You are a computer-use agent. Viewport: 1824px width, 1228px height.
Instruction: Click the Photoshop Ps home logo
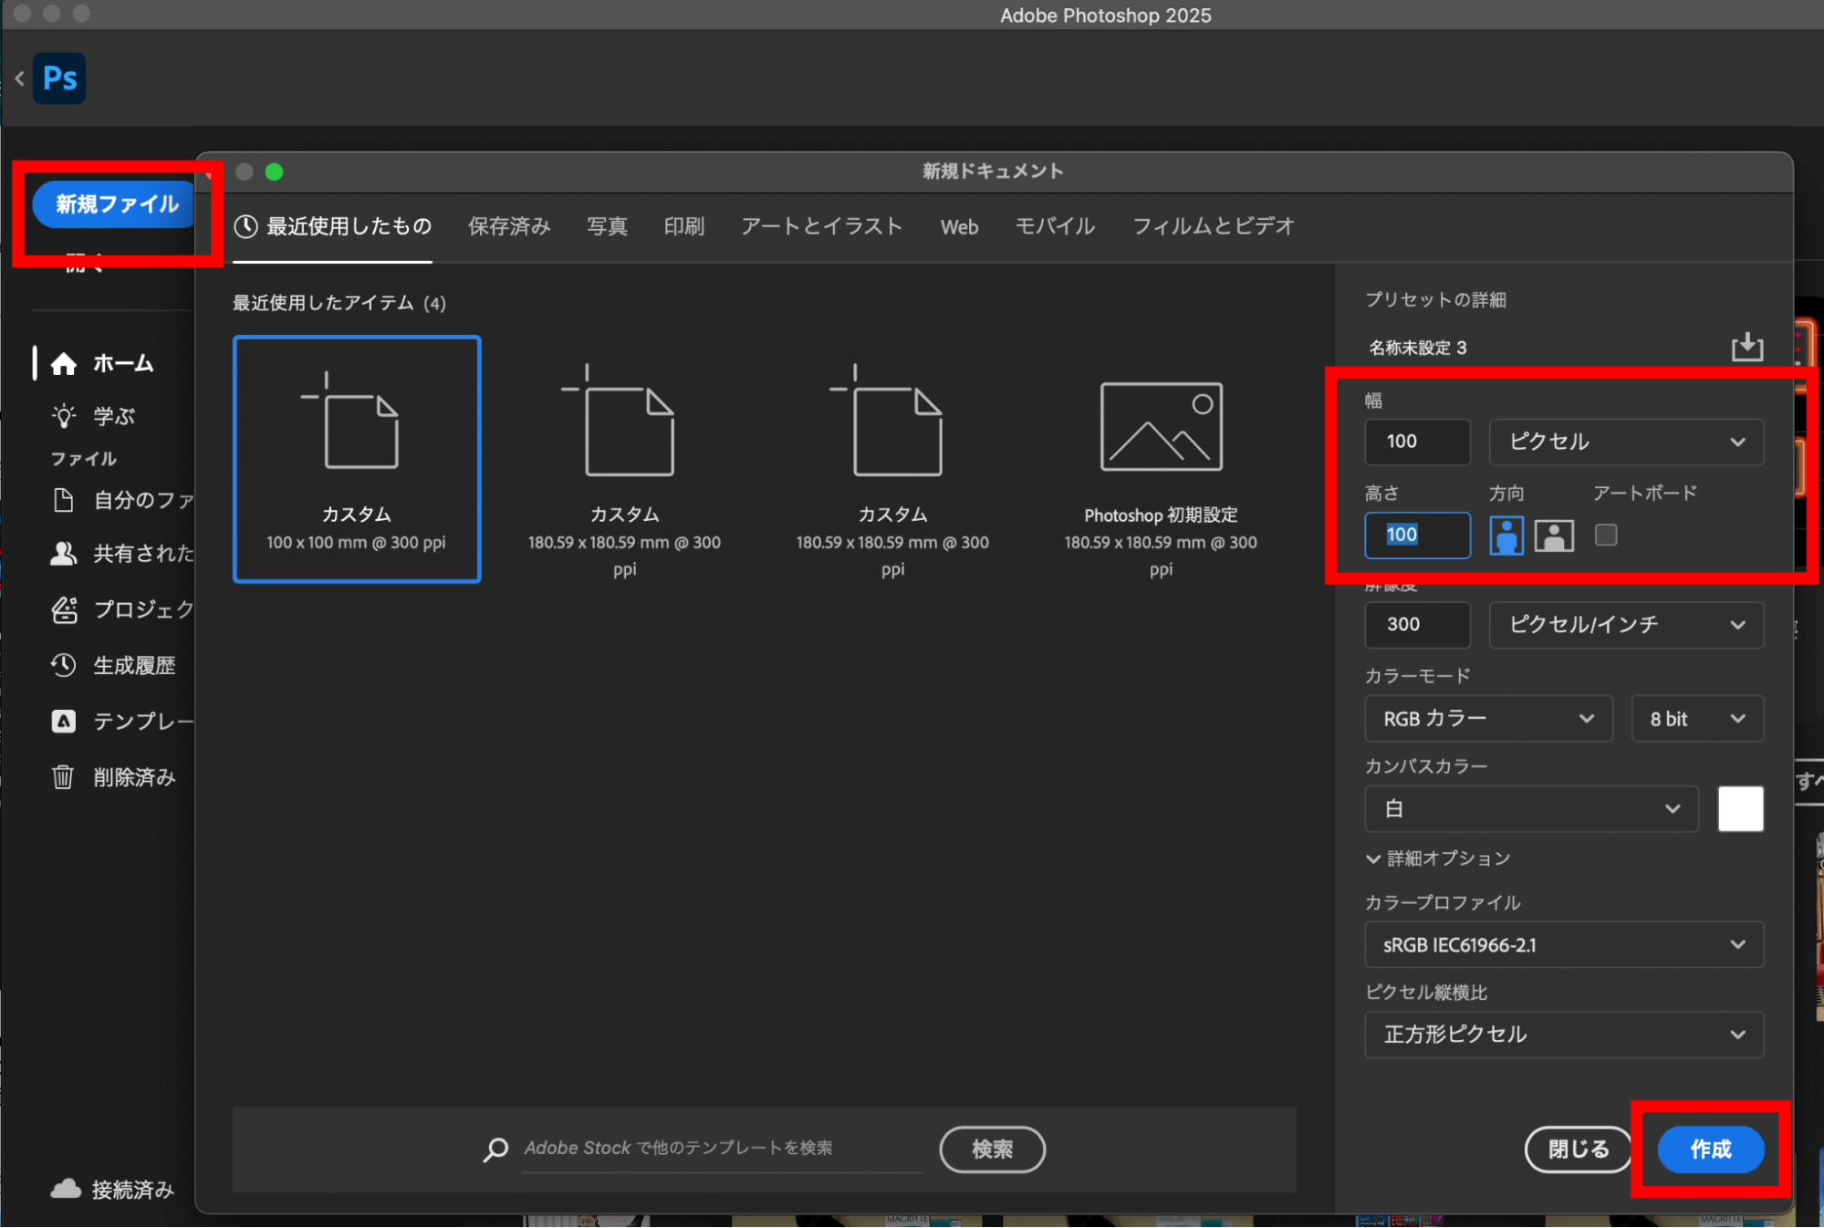click(59, 78)
